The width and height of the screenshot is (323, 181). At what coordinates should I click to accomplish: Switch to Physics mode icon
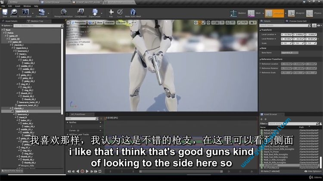(309, 13)
